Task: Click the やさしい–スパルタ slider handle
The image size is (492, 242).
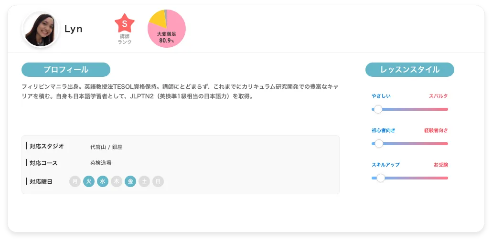Action: 378,109
